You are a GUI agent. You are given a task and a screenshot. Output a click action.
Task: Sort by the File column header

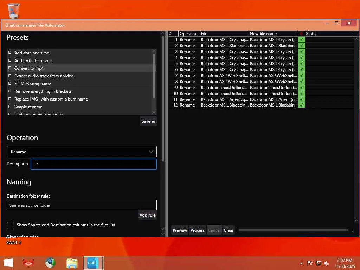tap(224, 33)
